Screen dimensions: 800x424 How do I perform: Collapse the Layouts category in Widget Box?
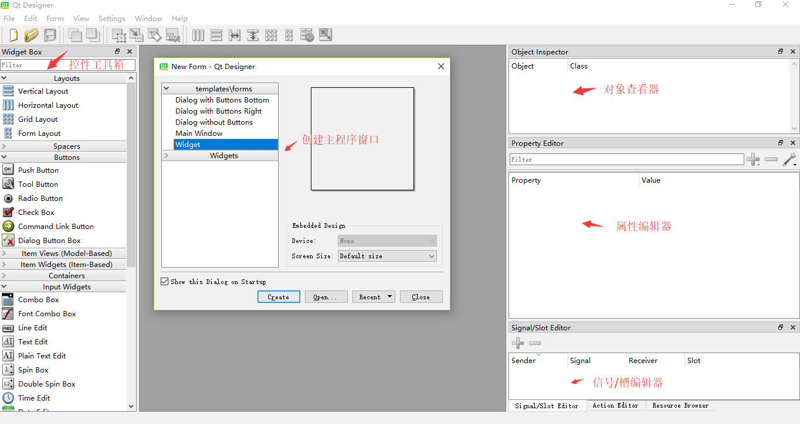(4, 78)
